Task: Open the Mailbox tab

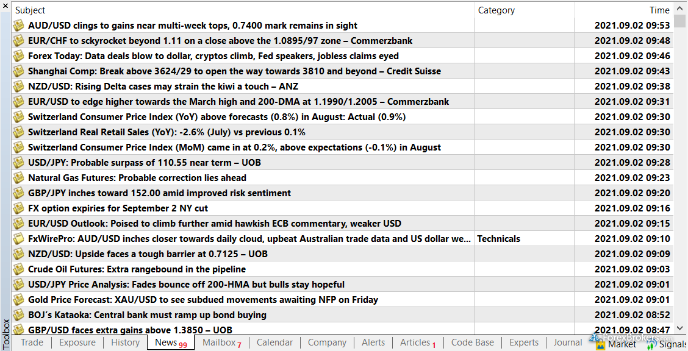Action: 219,342
